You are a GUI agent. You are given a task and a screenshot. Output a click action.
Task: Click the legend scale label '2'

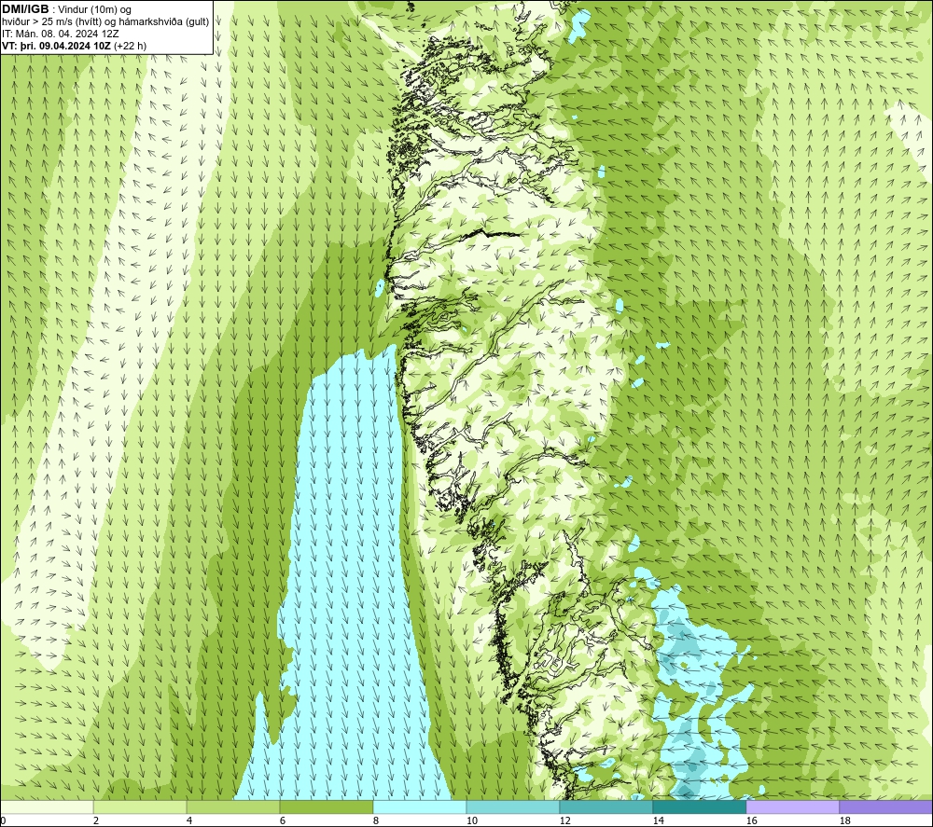click(x=96, y=821)
